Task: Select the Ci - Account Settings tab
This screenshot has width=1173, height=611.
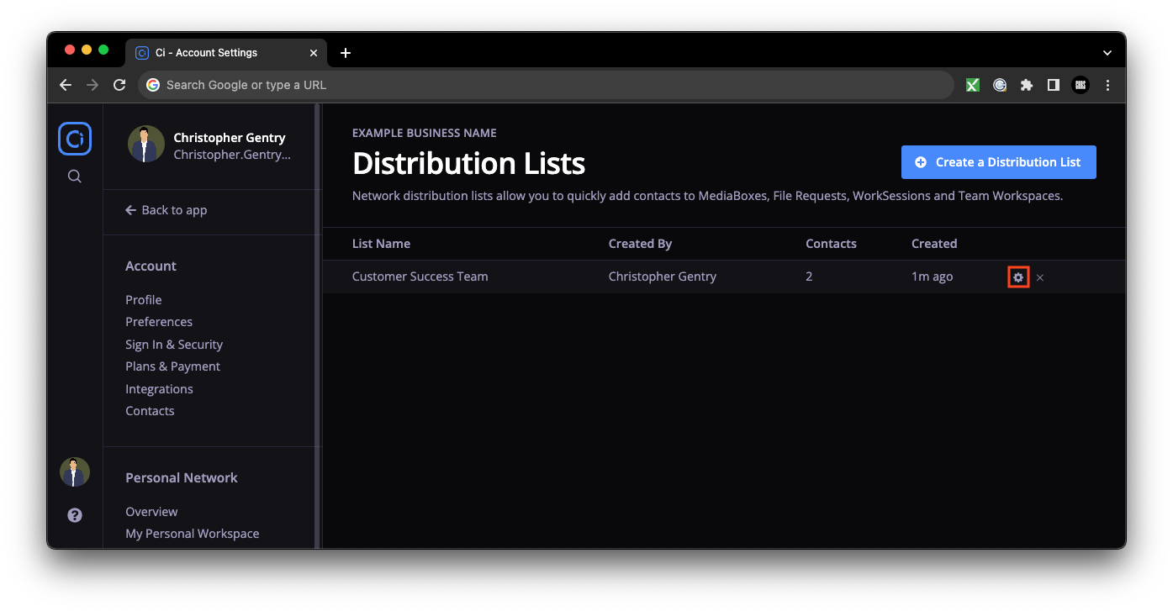Action: coord(226,53)
